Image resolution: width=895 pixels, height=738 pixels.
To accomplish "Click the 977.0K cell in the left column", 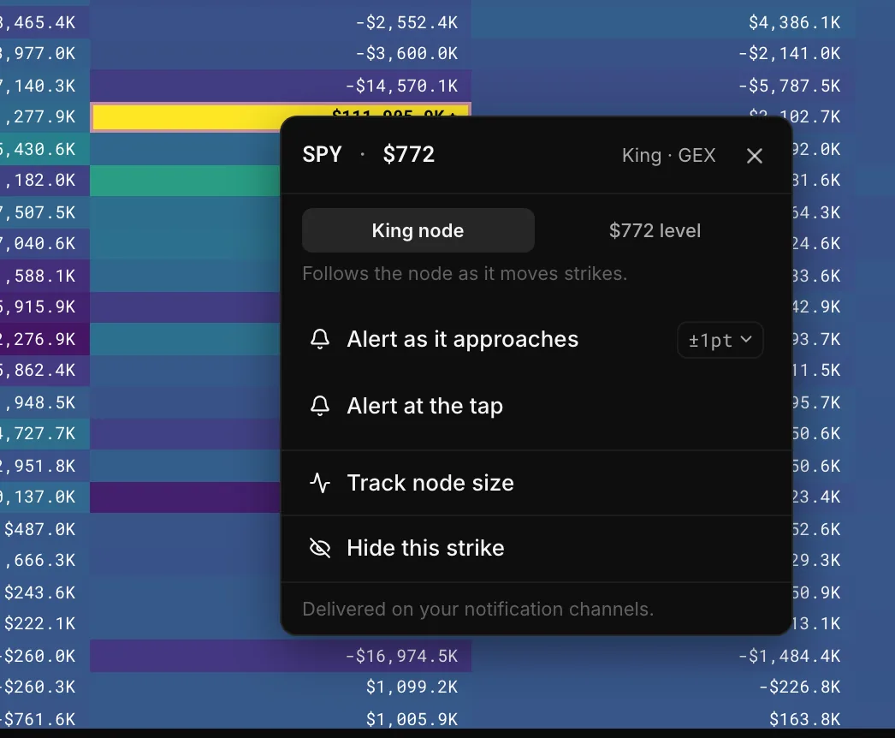I will (44, 54).
